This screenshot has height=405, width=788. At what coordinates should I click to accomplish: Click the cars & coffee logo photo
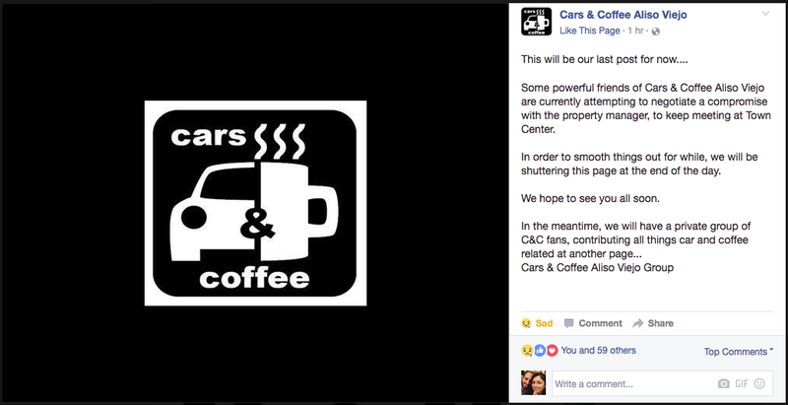tap(255, 203)
